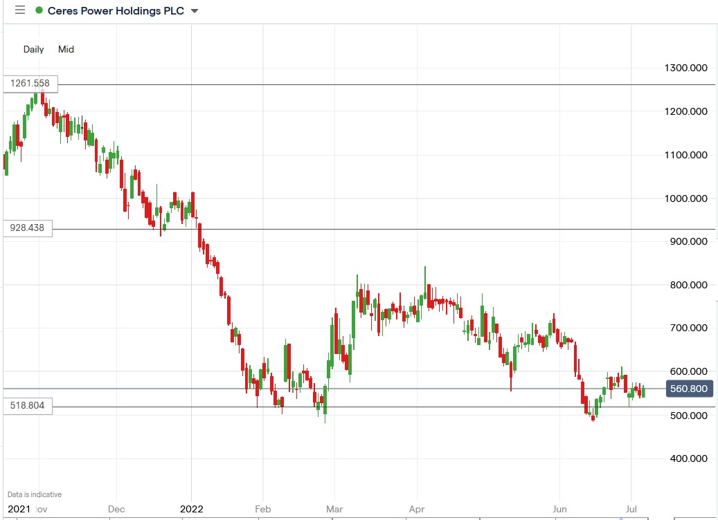The image size is (718, 520).
Task: Click the highlighted 560.800 current price tag
Action: click(x=688, y=389)
